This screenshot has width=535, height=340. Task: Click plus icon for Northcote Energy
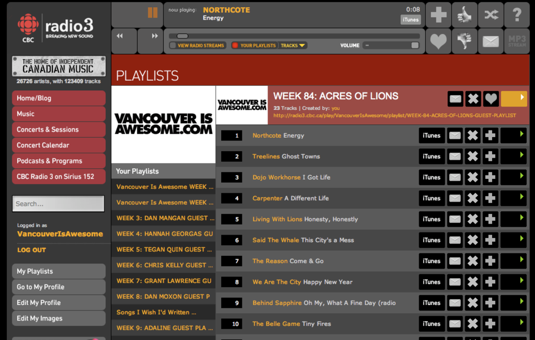coord(490,135)
